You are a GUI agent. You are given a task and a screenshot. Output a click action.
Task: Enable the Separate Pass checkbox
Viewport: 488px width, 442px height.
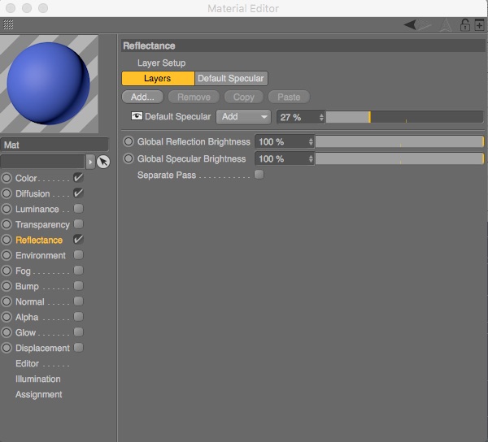pos(259,175)
